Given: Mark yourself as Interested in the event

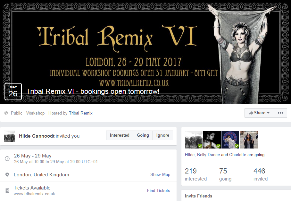Looking at the screenshot, I should coord(120,135).
